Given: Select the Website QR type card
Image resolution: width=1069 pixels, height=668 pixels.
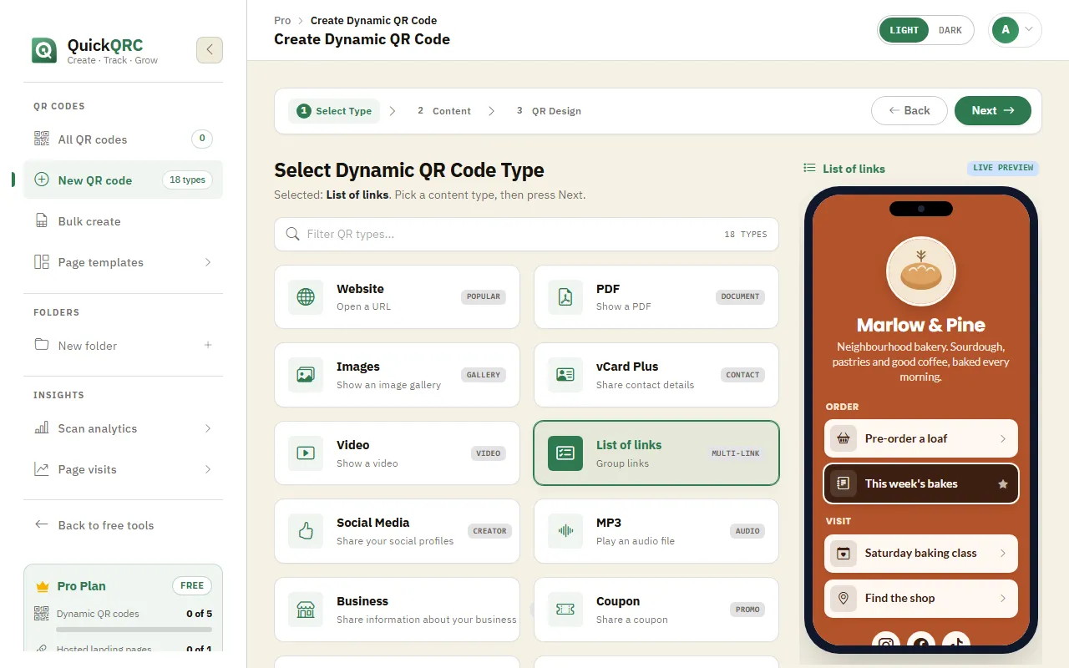Looking at the screenshot, I should pos(397,296).
